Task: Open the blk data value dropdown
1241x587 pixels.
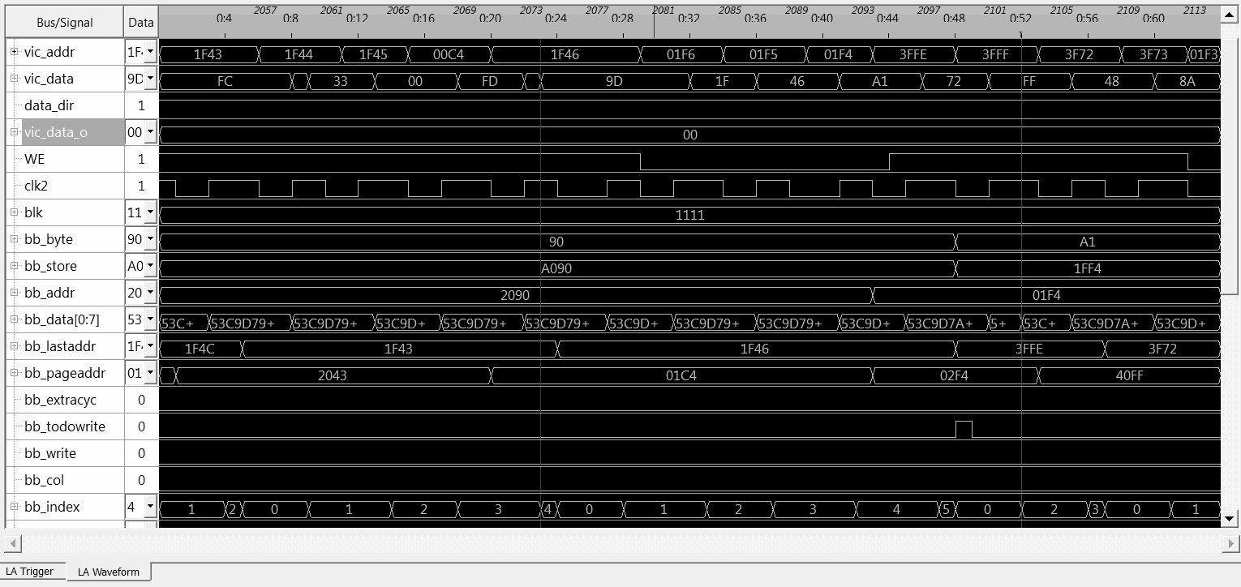Action: tap(150, 212)
